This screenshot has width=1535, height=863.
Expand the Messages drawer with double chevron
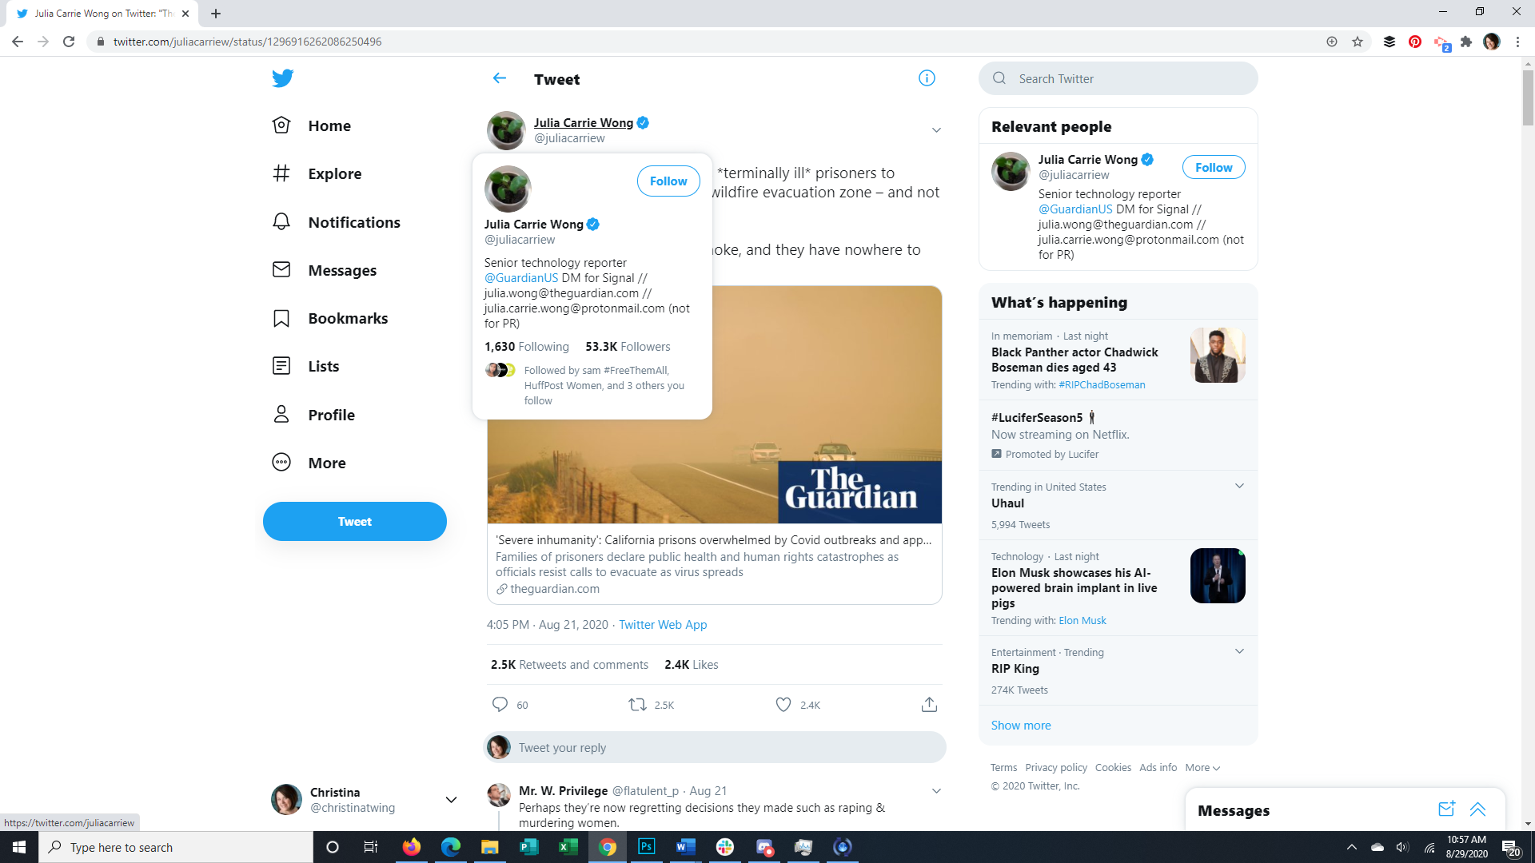1477,809
